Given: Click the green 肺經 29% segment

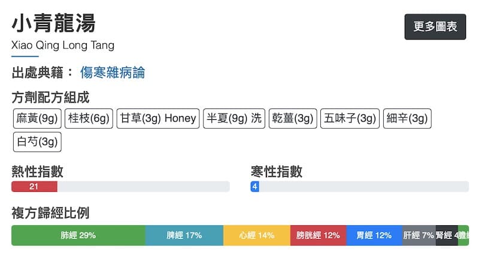Looking at the screenshot, I should click(78, 235).
